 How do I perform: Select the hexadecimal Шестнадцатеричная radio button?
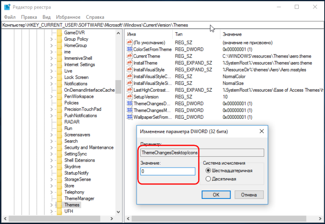point(208,171)
